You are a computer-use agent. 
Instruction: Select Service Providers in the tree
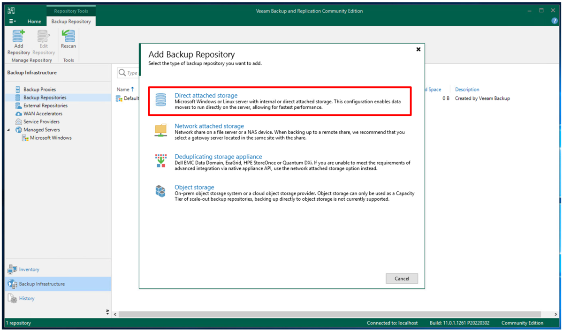[41, 121]
